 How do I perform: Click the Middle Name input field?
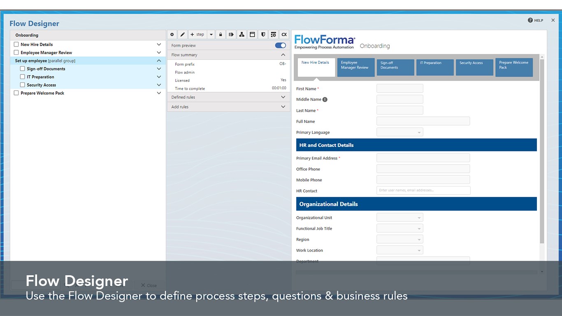pos(400,99)
